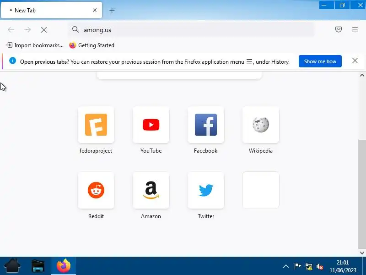The image size is (366, 275).
Task: Open the network warning tray icon
Action: pos(308,266)
